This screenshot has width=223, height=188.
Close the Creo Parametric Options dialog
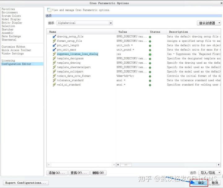click(221, 3)
